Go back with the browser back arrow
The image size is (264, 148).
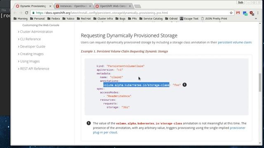pos(15,13)
